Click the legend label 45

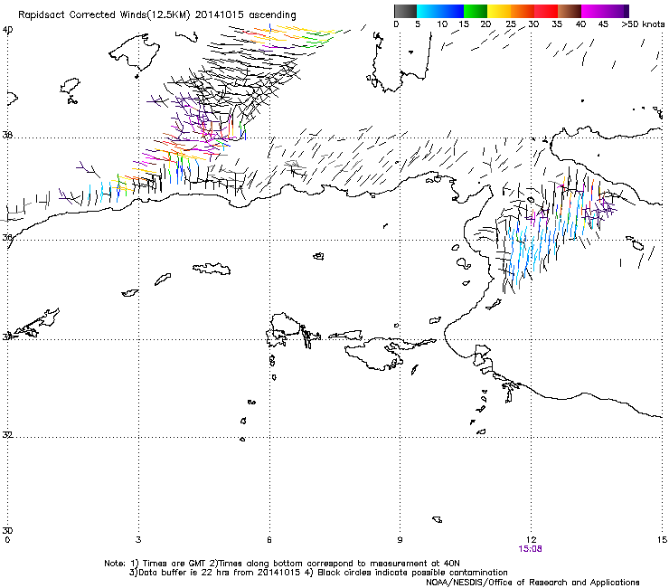[603, 24]
